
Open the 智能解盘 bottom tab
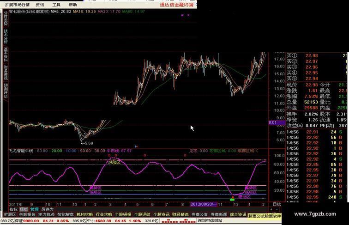pos(66,214)
